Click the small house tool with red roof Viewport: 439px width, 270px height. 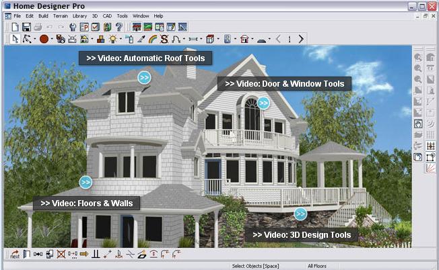(x=244, y=39)
